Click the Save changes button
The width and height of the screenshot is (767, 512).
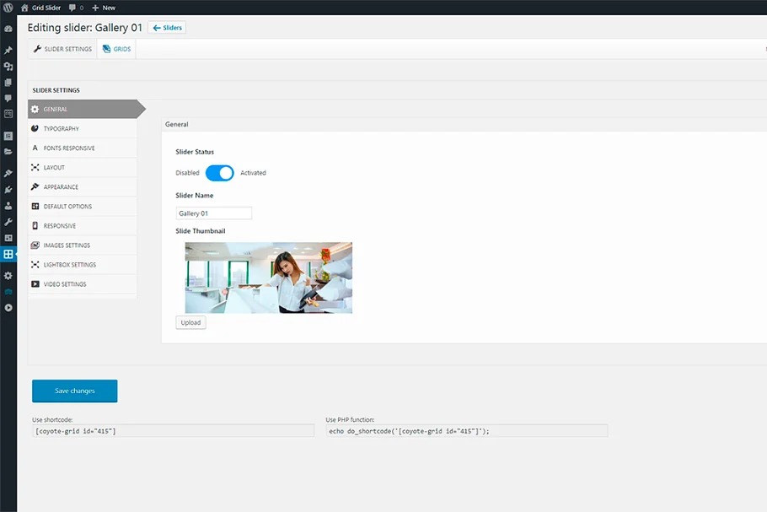[74, 391]
